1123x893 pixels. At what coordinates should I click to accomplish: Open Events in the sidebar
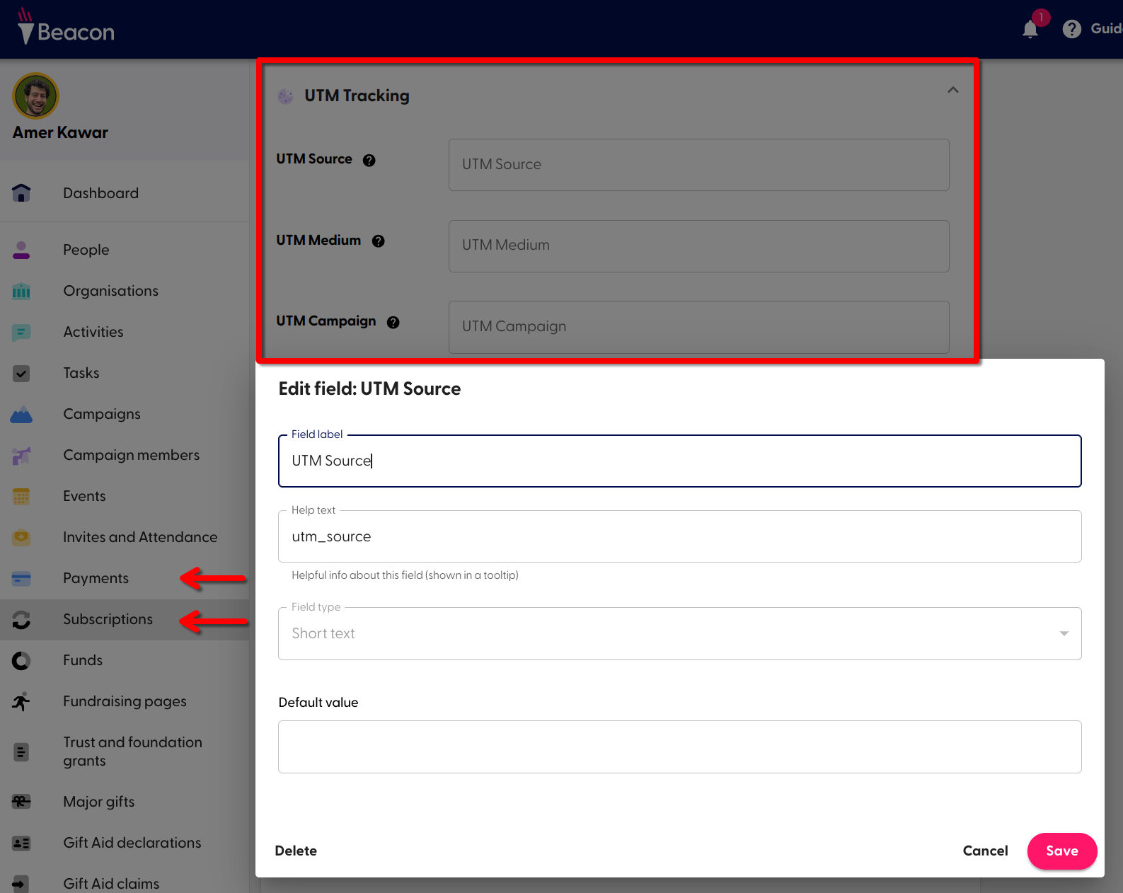84,496
